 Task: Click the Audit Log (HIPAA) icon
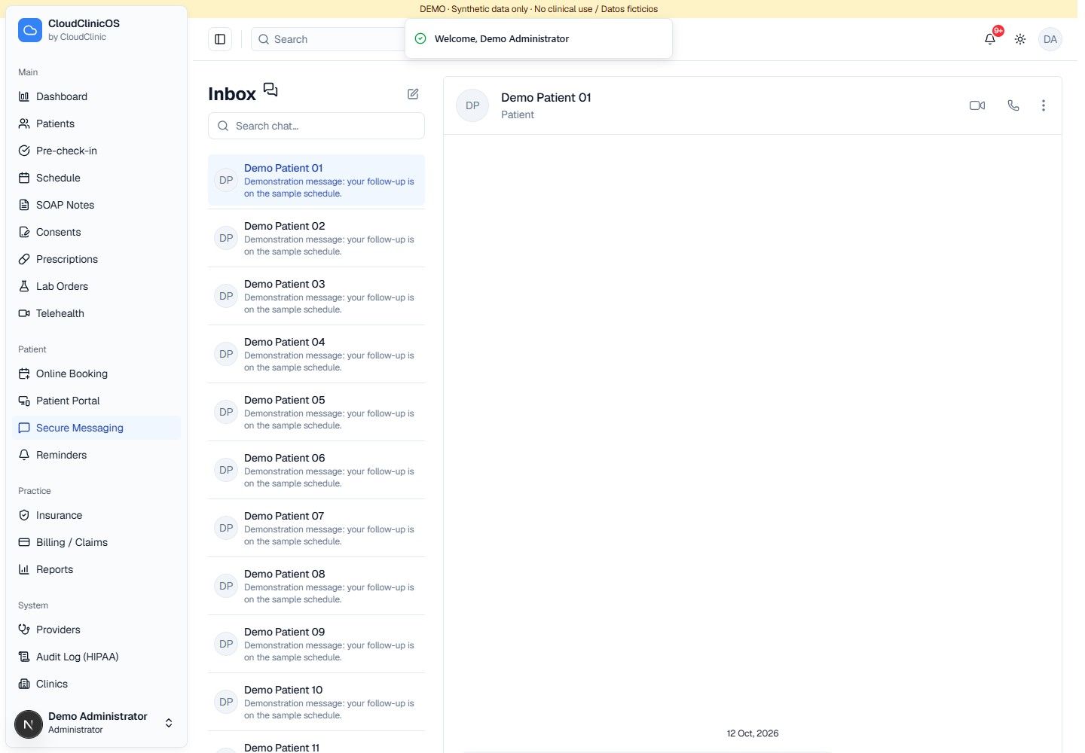24,657
